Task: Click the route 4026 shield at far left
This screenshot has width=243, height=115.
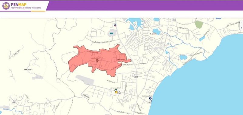Action: pyautogui.click(x=14, y=102)
